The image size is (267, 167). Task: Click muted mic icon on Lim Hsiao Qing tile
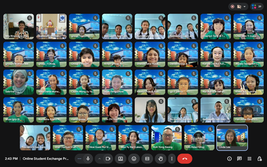pyautogui.click(x=210, y=129)
